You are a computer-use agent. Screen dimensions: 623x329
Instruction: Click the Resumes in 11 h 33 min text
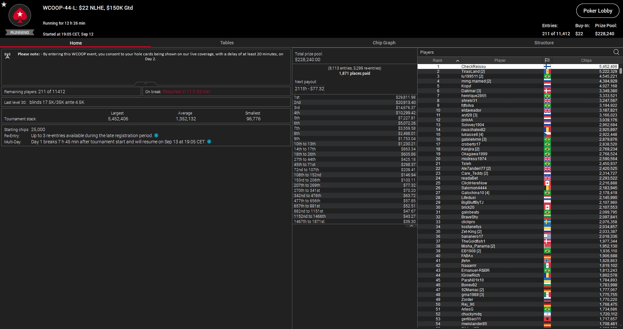186,92
